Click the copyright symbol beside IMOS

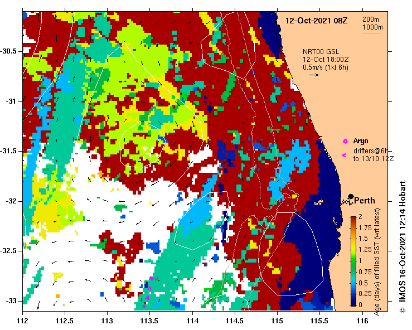[403, 310]
